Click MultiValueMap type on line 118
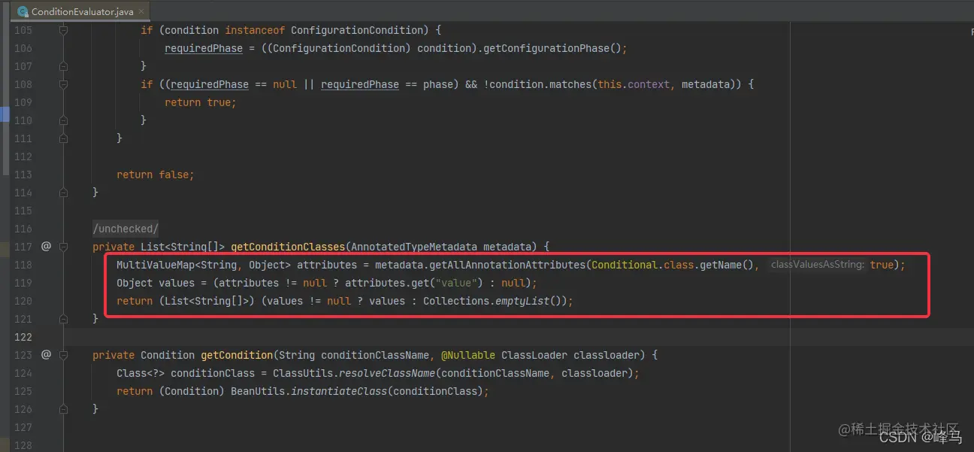Viewport: 974px width, 452px height. point(156,265)
